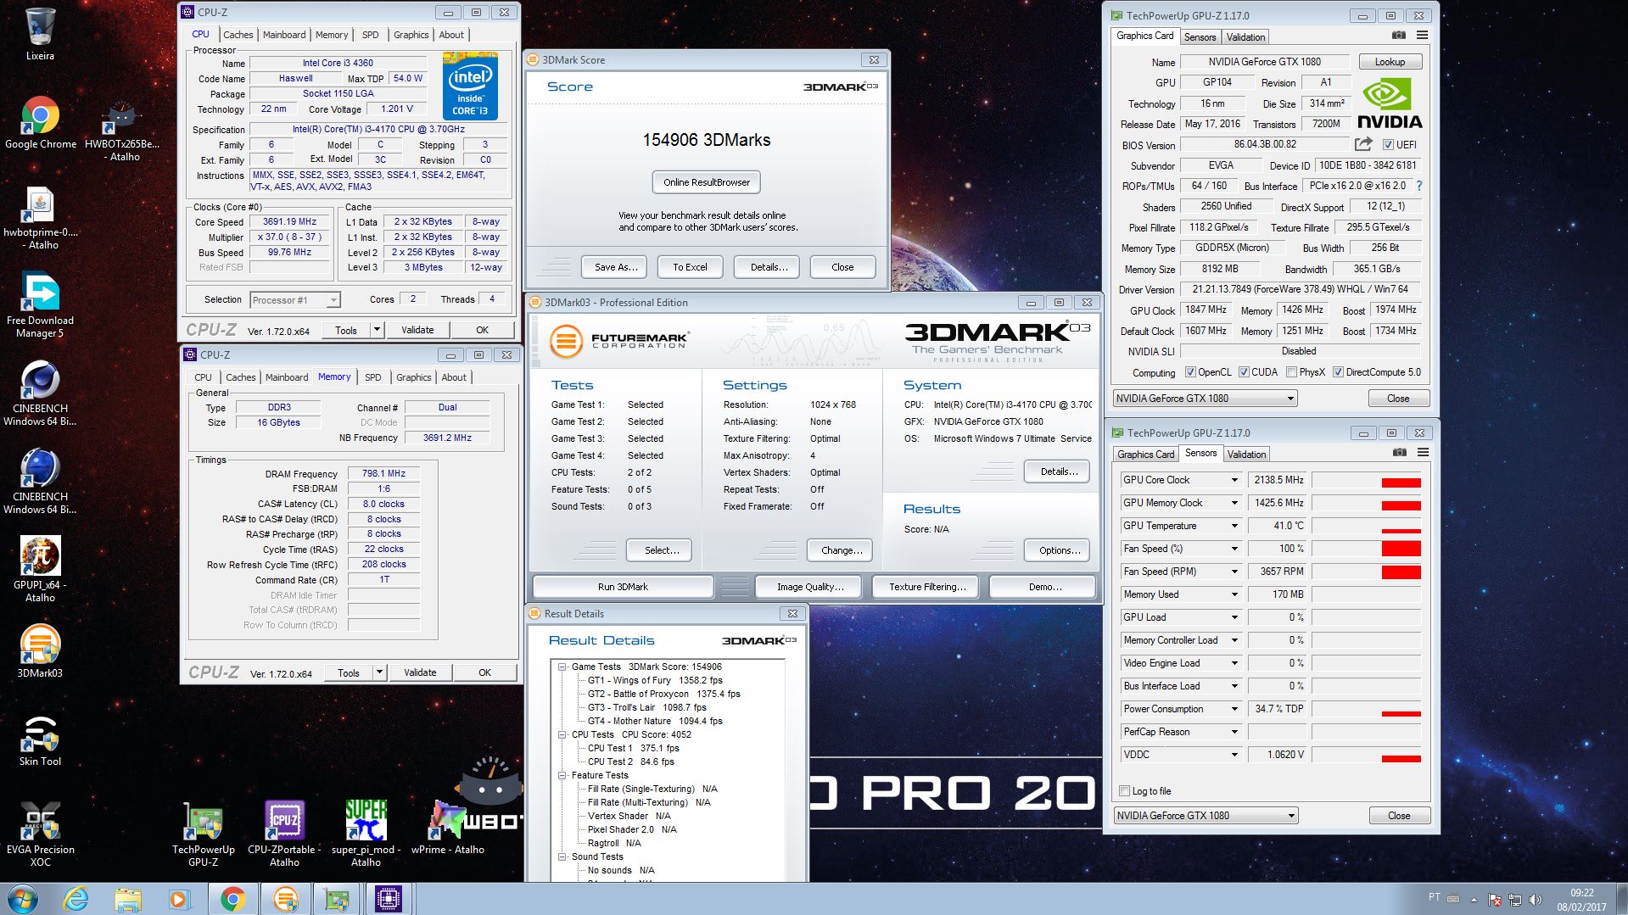Viewport: 1628px width, 915px height.
Task: Open GPU Core Clock sensor dropdown
Action: pos(1234,480)
